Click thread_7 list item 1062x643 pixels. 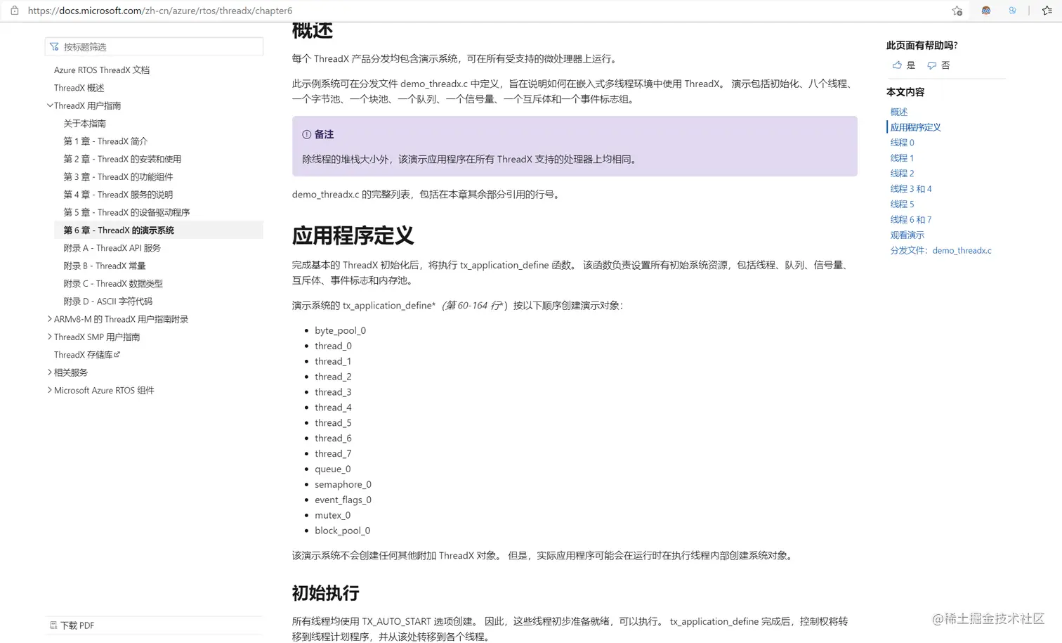333,453
